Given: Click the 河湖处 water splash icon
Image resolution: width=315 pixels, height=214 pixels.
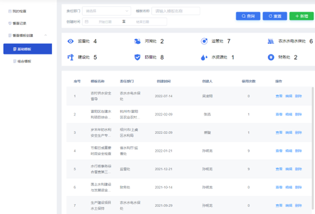Looking at the screenshot, I should point(137,41).
